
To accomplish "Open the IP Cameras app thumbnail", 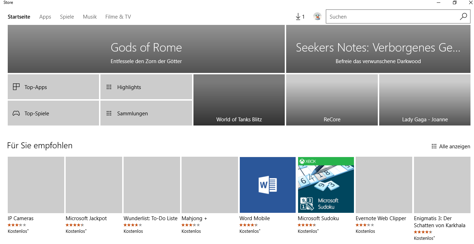I will [36, 185].
